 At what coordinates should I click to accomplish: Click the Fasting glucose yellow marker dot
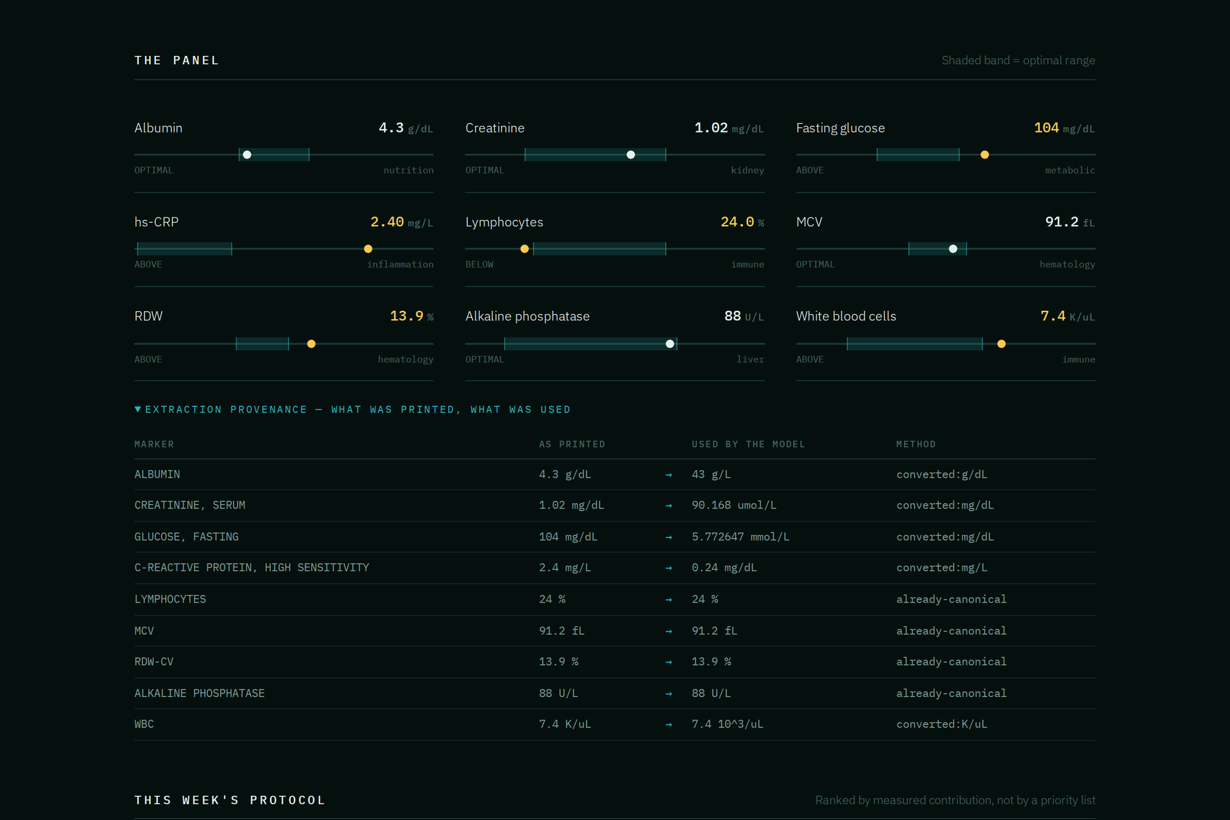click(985, 155)
